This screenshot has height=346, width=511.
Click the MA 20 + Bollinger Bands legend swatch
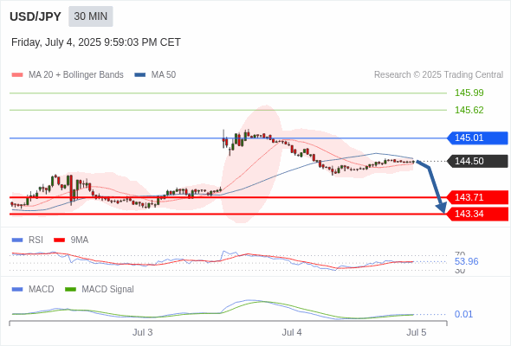point(17,75)
